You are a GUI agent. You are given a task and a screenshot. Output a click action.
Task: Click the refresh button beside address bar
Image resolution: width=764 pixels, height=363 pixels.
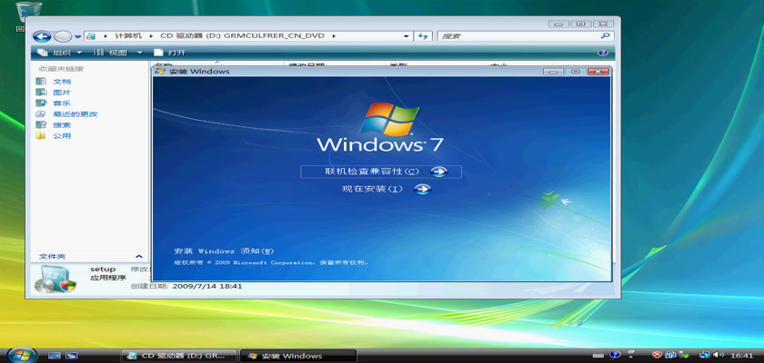click(x=422, y=36)
